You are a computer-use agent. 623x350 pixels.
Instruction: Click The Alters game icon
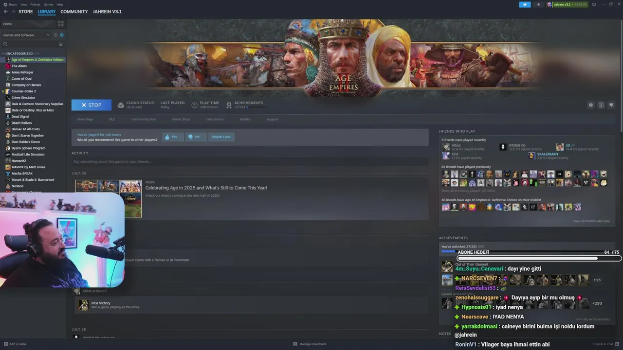click(8, 66)
